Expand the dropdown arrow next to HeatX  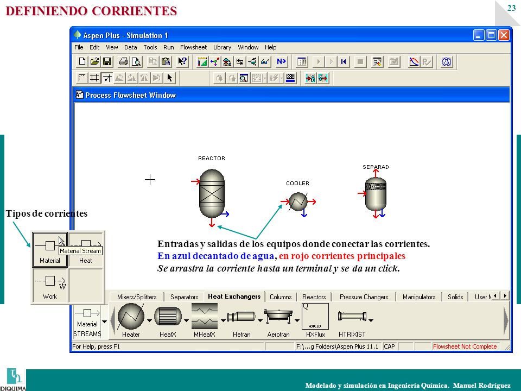186,320
